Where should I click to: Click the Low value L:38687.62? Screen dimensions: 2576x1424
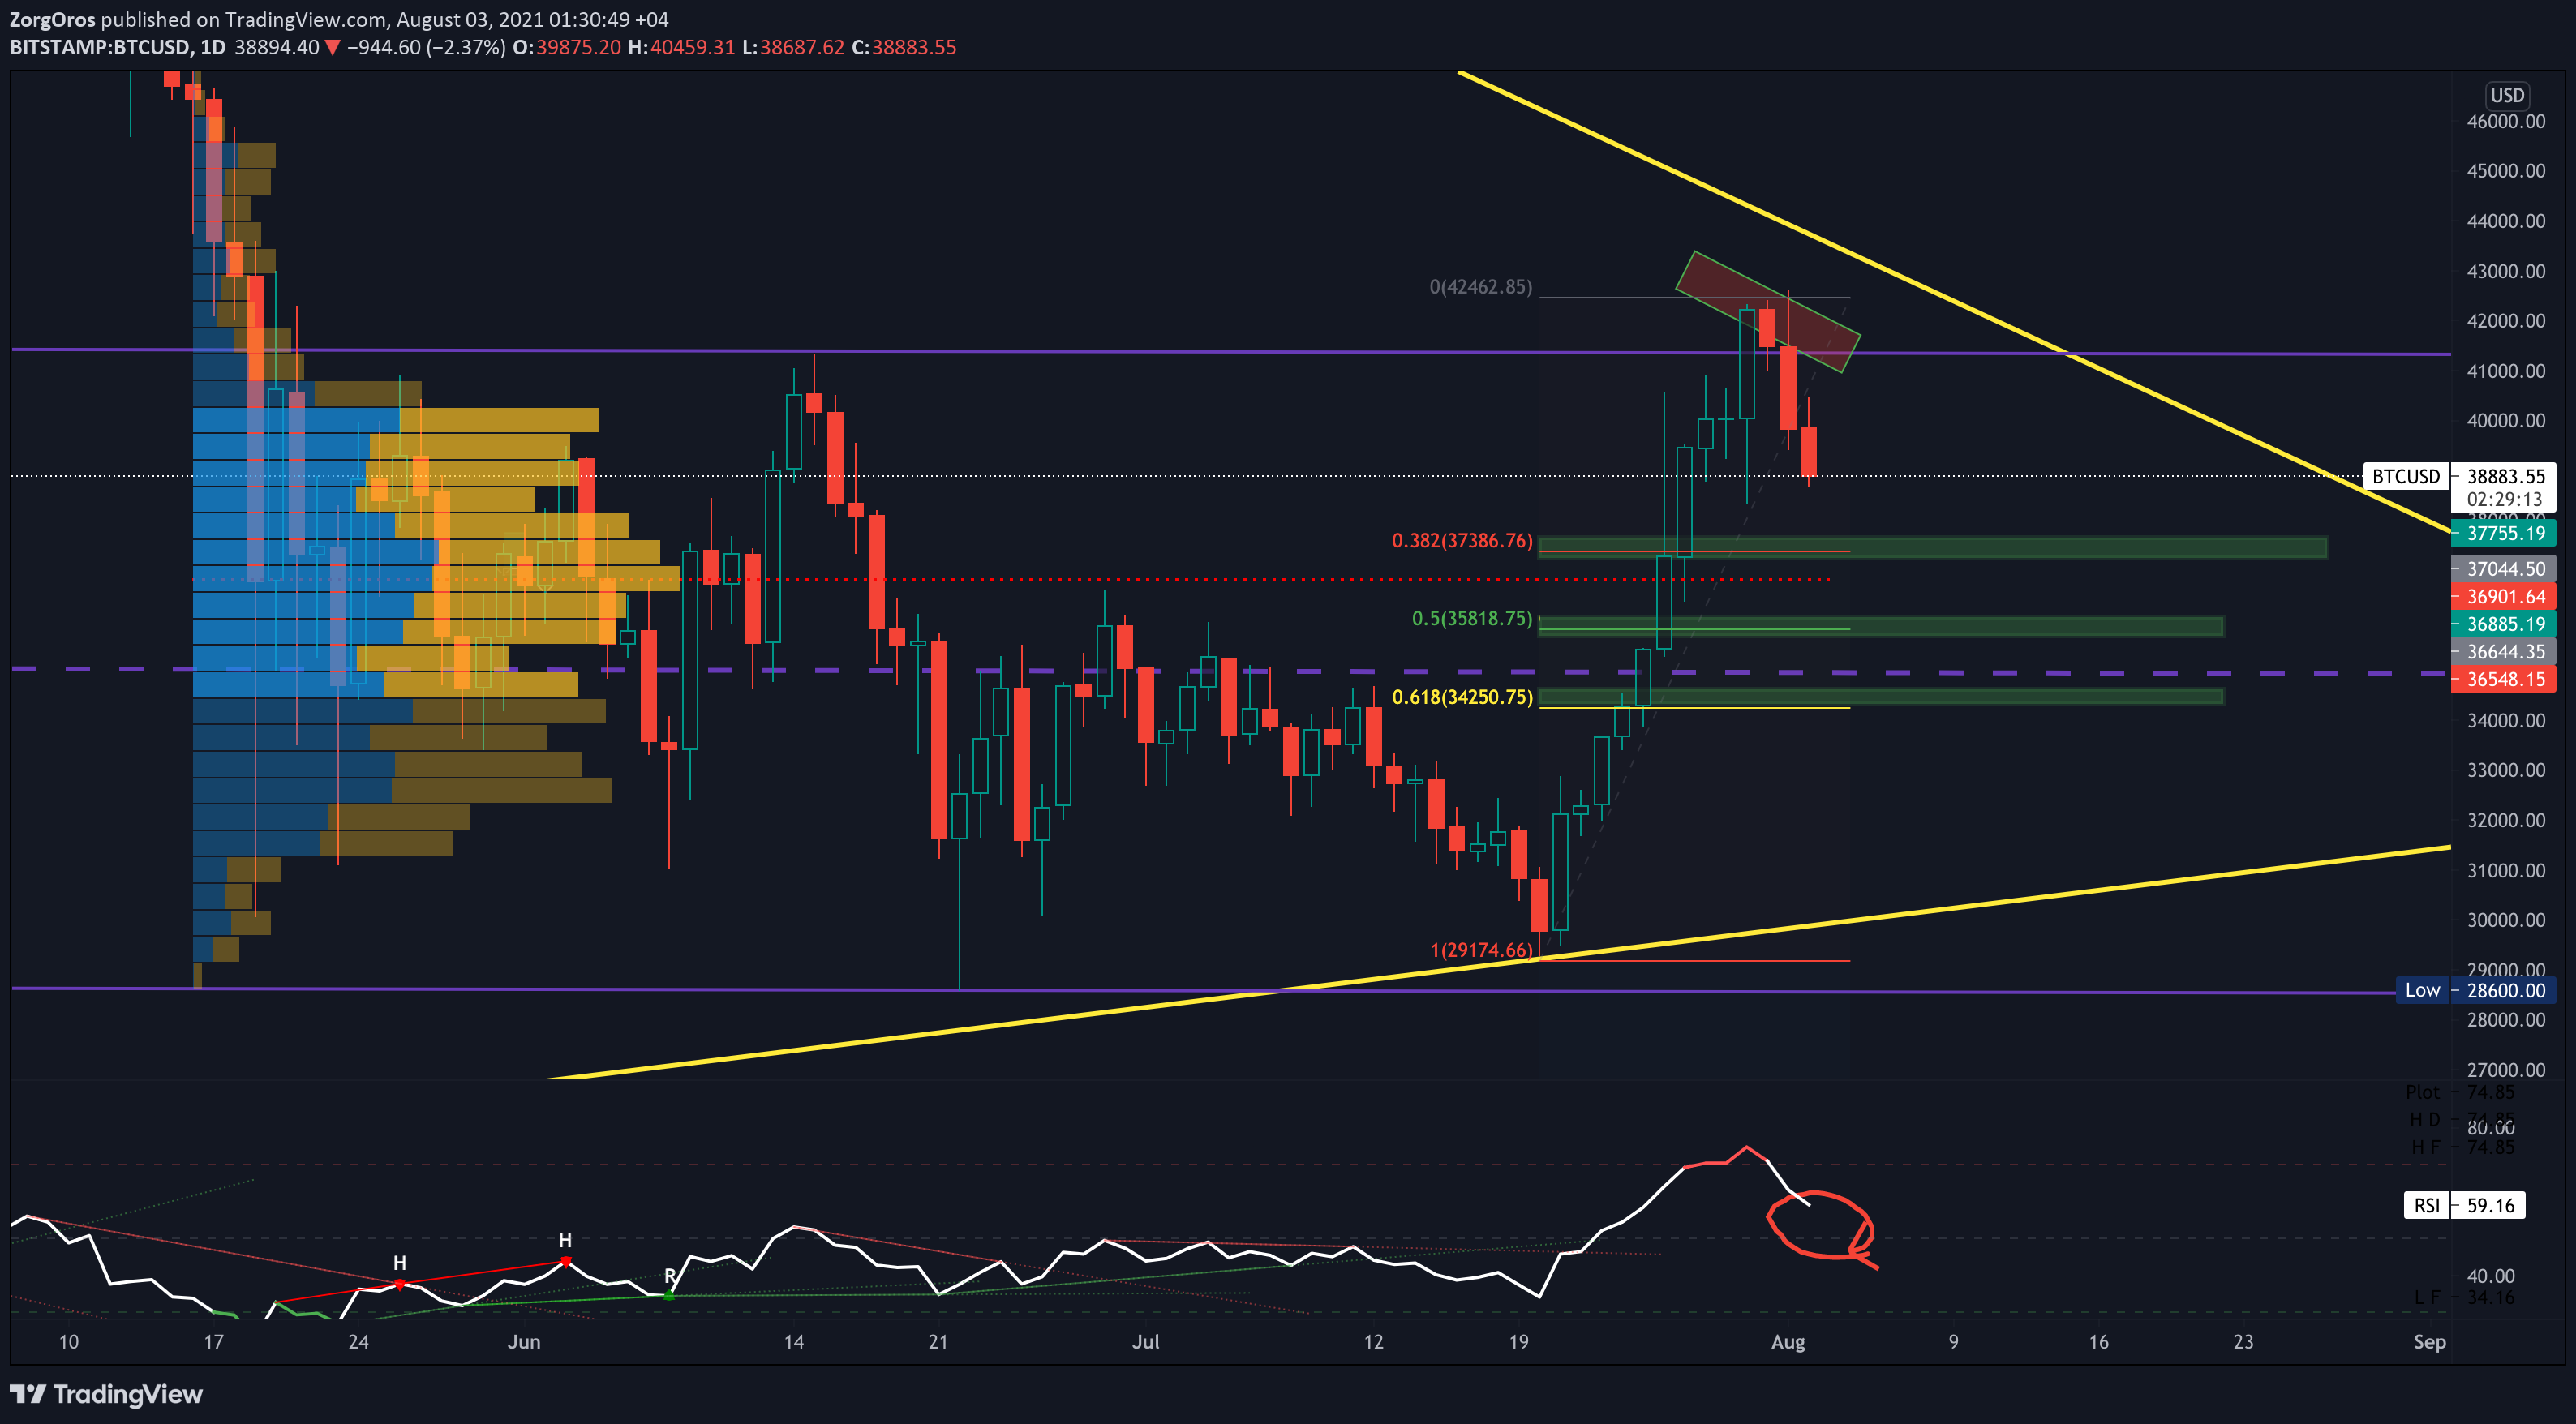793,47
